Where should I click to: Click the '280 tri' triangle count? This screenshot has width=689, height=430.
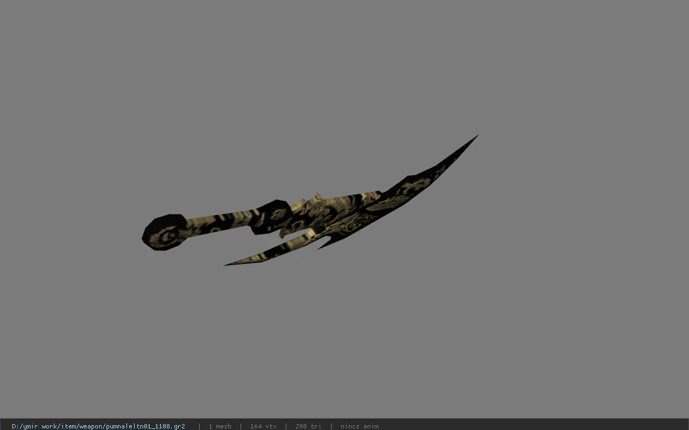308,426
